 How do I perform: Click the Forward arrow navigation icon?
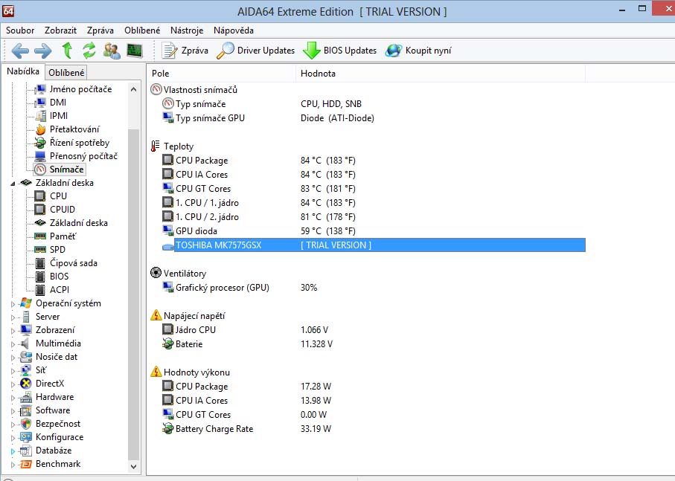pos(43,51)
